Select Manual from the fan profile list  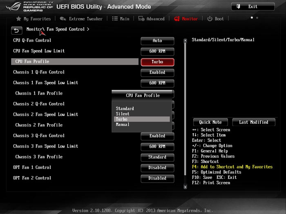123,124
